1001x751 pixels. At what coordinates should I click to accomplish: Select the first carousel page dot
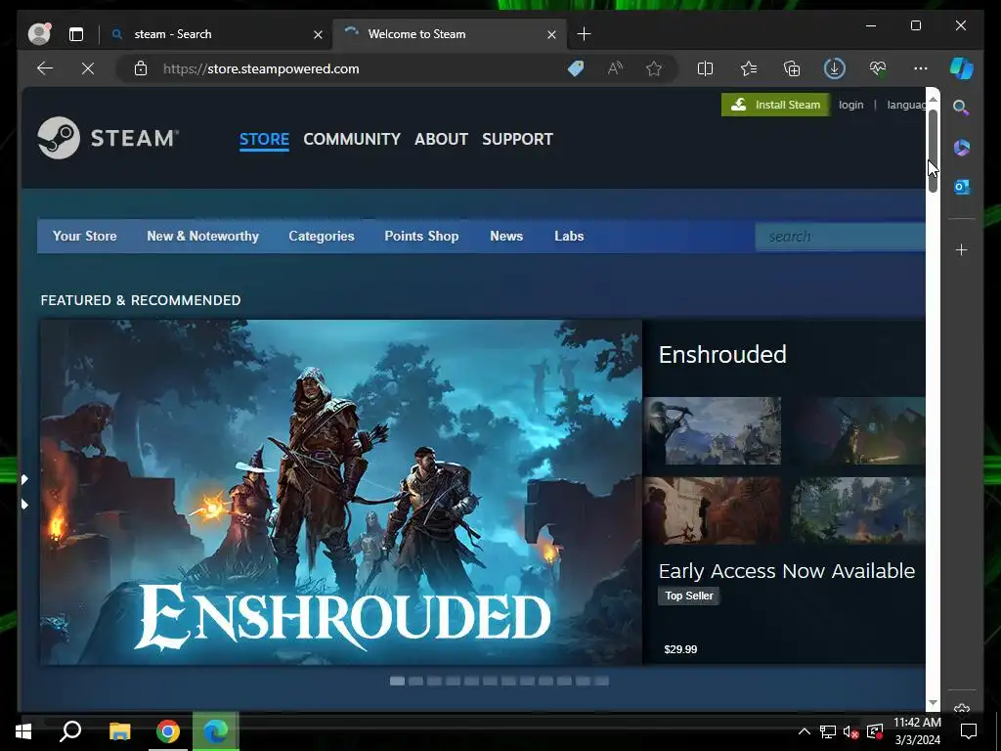(x=397, y=682)
